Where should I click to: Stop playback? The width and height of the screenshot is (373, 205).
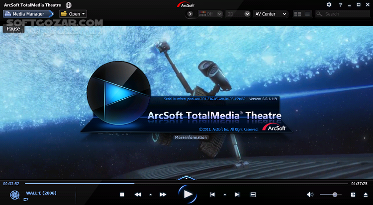coord(122,195)
